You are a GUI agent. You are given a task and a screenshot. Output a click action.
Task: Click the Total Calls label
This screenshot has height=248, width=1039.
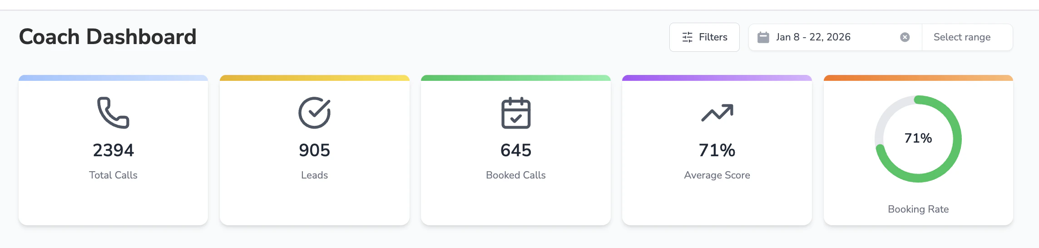pyautogui.click(x=113, y=175)
